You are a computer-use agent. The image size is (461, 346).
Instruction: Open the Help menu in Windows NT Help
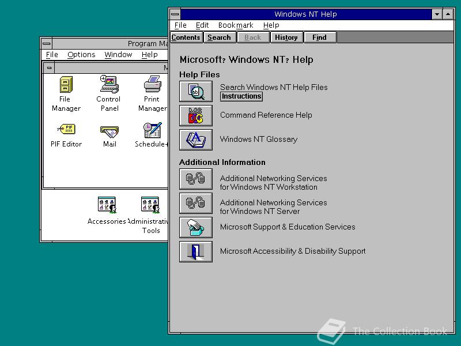pyautogui.click(x=271, y=25)
